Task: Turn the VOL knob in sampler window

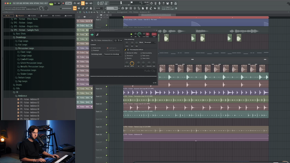Action: [x=139, y=34]
